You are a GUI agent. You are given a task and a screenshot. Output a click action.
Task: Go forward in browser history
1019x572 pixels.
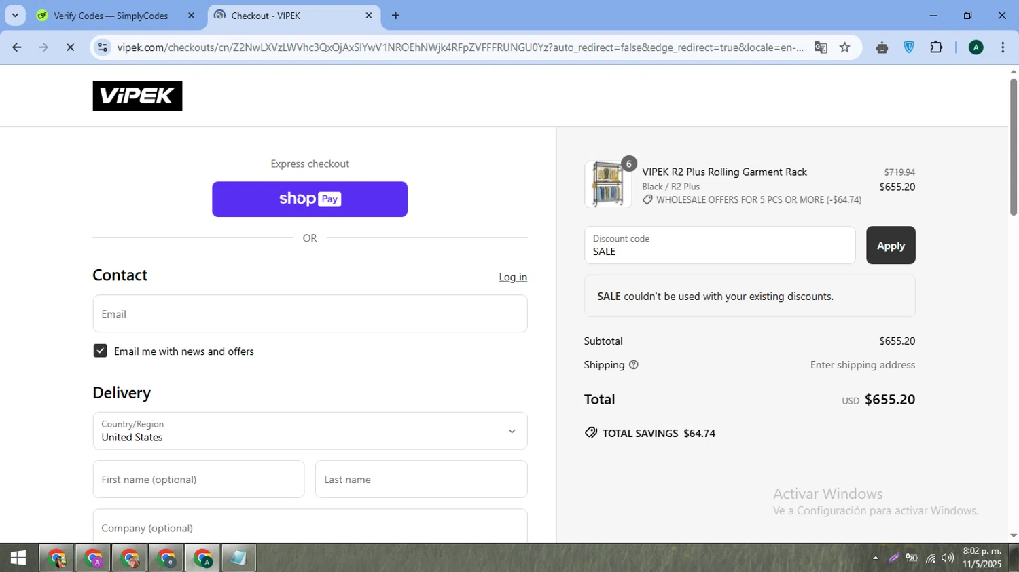[43, 47]
